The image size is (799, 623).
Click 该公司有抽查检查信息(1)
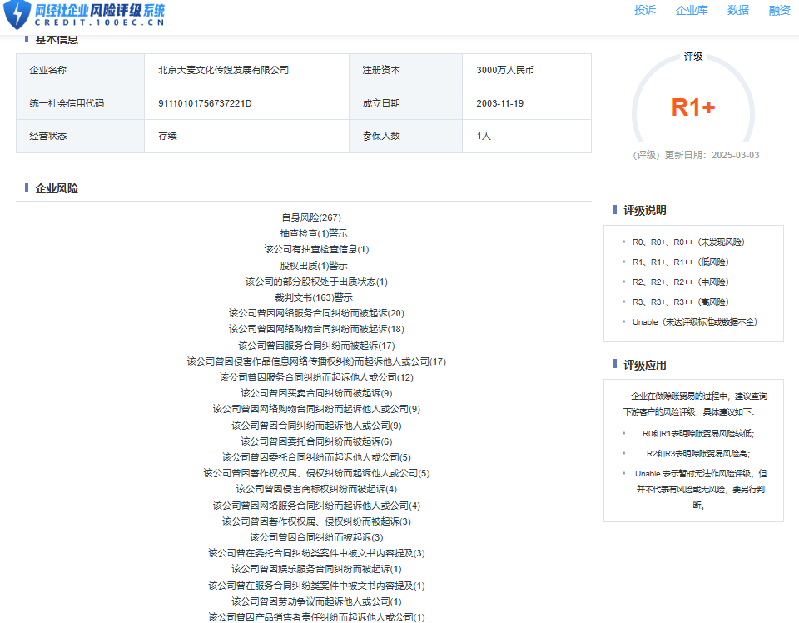(316, 249)
